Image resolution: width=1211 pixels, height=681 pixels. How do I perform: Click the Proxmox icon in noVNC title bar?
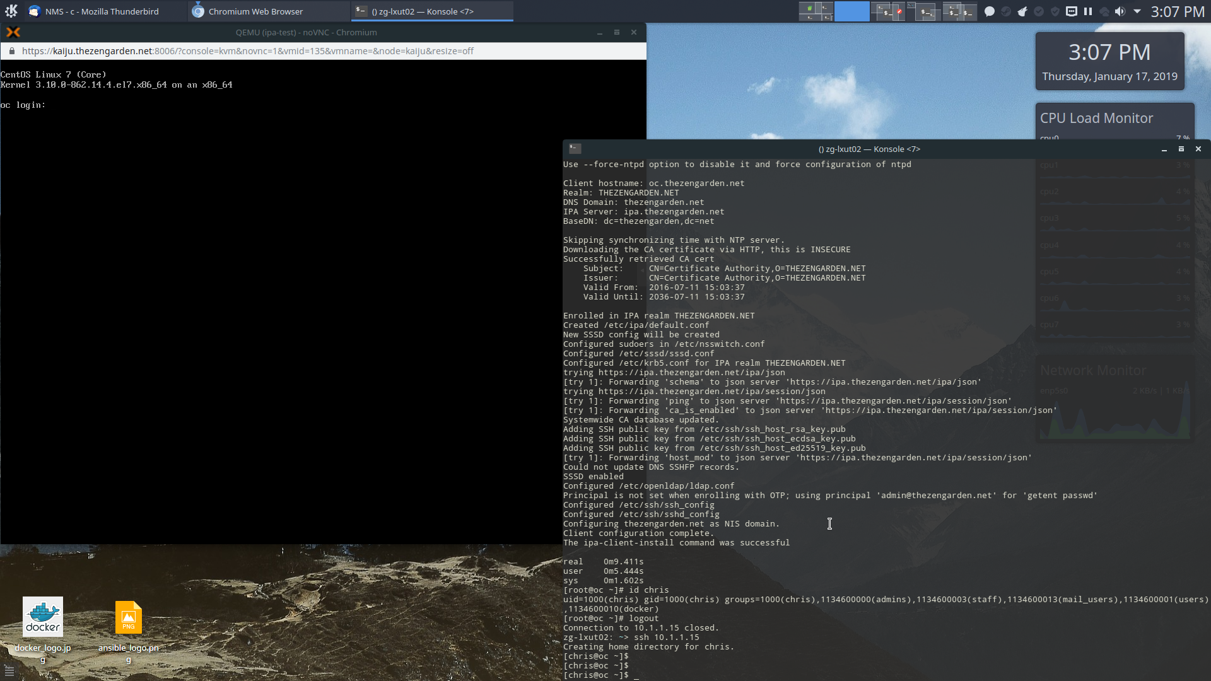[13, 32]
